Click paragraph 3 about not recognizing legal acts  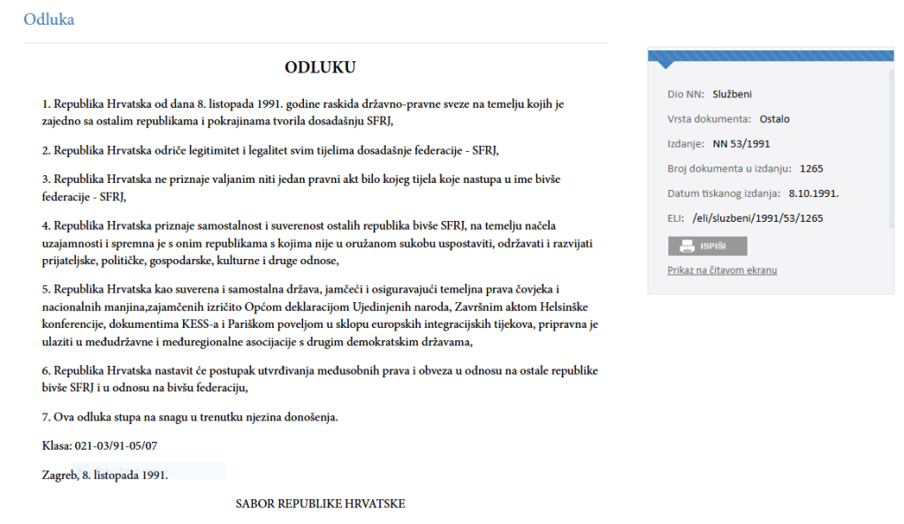pyautogui.click(x=301, y=187)
